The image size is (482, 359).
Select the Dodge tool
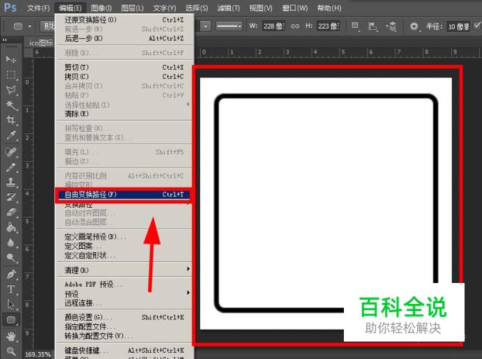11,258
